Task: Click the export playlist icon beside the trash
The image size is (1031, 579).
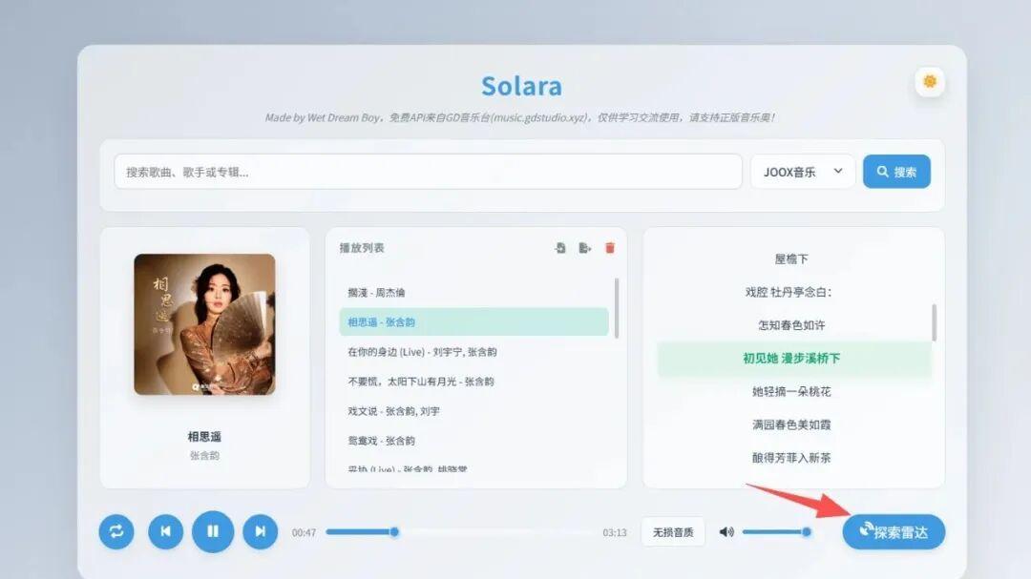Action: point(584,247)
